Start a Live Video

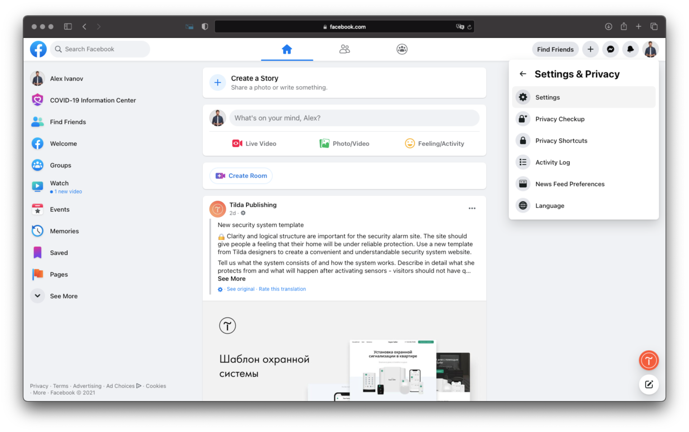tap(254, 143)
